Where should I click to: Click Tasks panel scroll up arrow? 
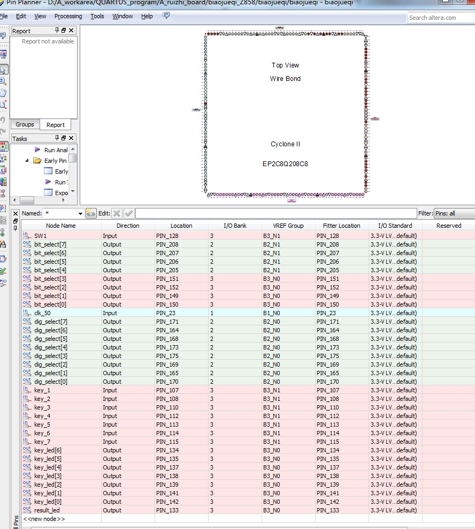point(73,149)
